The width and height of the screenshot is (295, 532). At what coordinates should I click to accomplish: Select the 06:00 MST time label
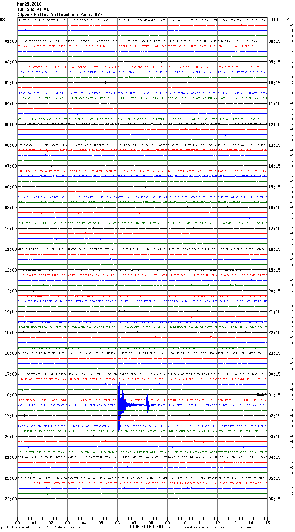11,145
